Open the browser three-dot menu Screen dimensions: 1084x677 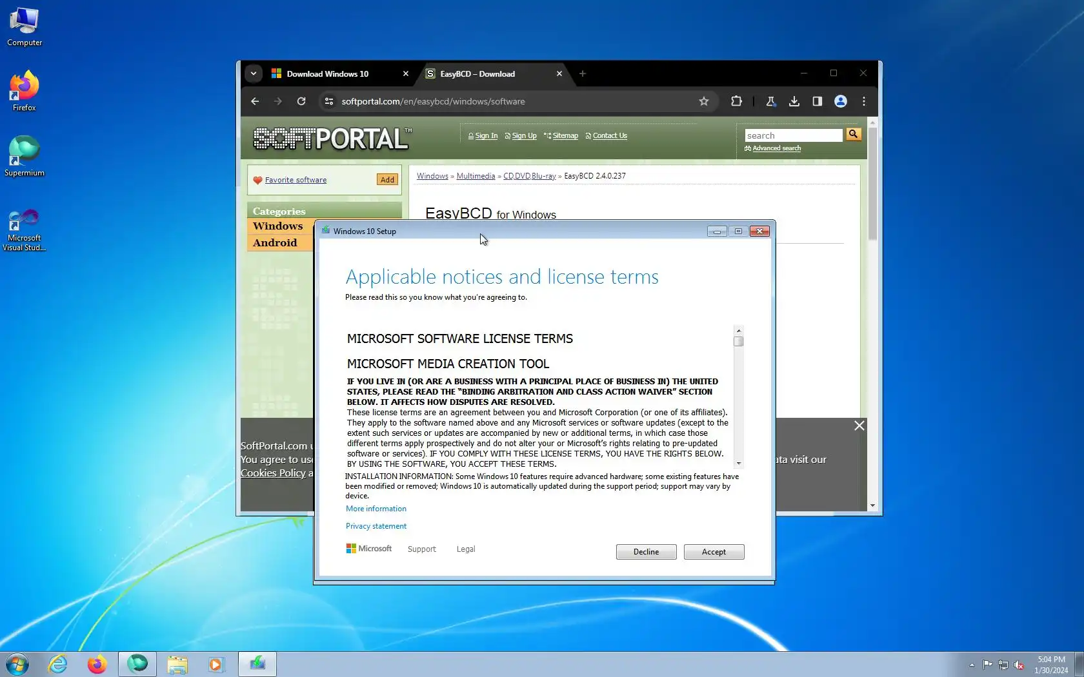[x=864, y=101]
